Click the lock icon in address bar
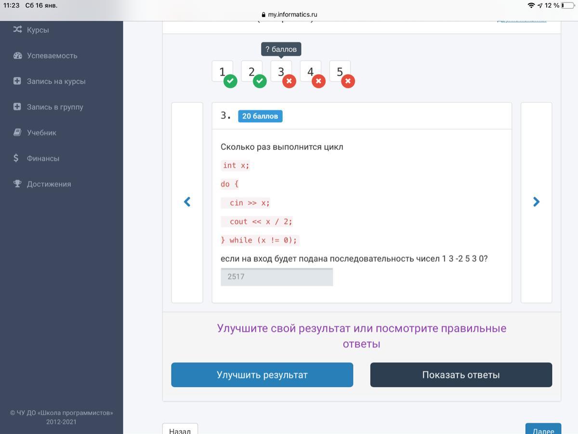 pyautogui.click(x=263, y=14)
